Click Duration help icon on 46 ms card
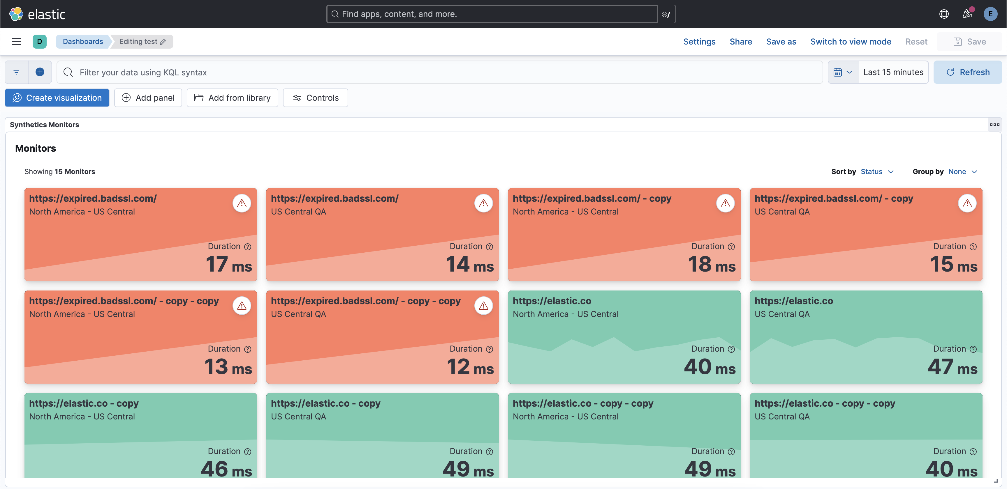This screenshot has width=1007, height=489. [x=247, y=451]
